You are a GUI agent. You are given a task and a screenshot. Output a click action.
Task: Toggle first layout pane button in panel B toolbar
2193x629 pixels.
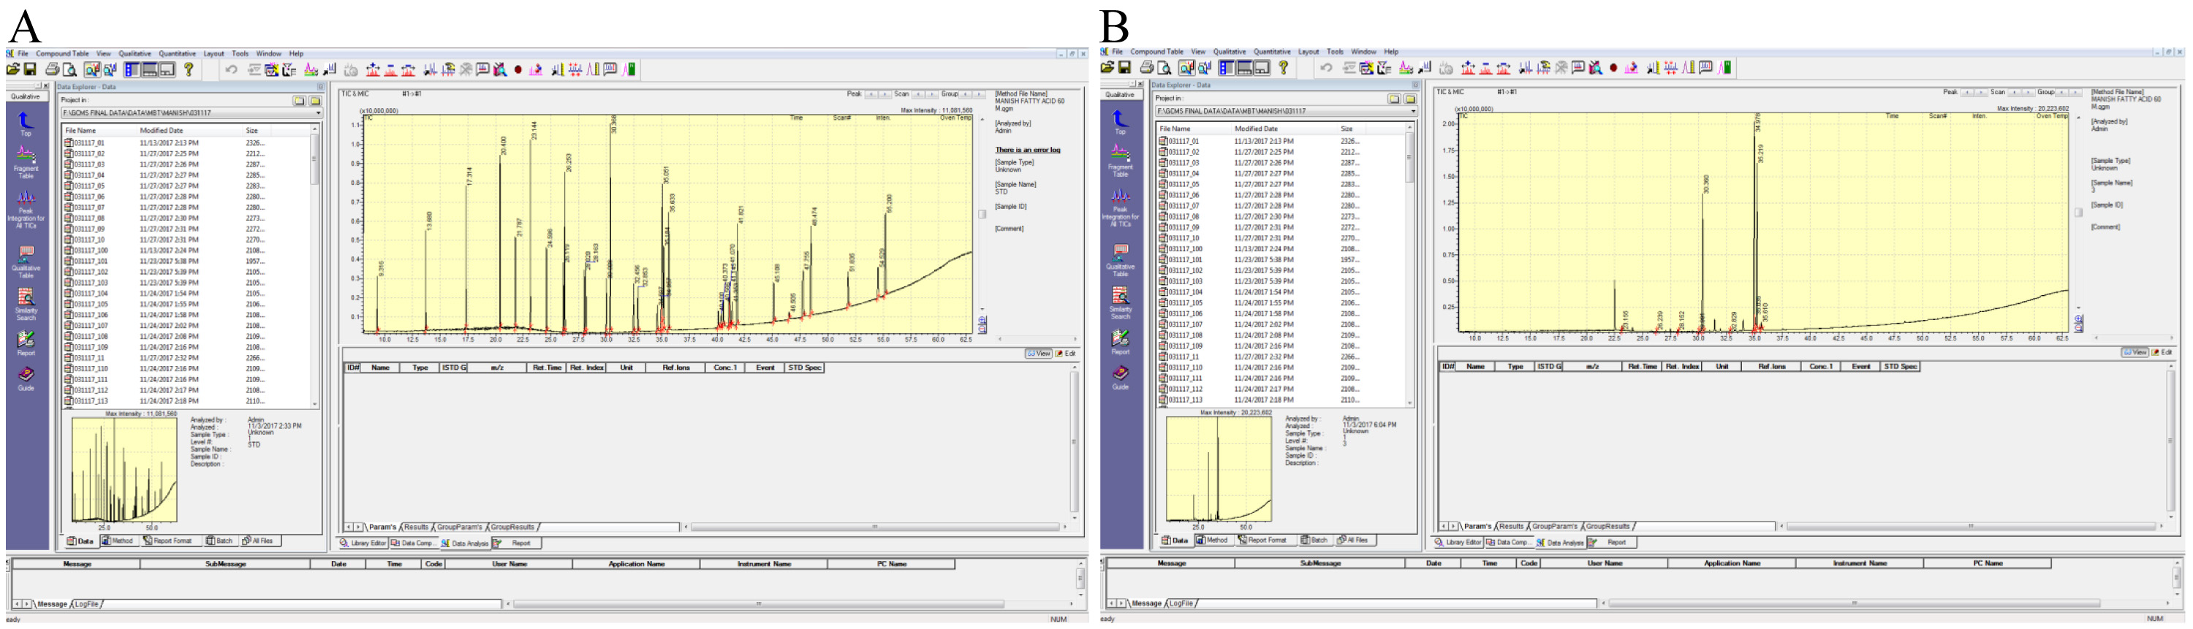tap(1227, 68)
